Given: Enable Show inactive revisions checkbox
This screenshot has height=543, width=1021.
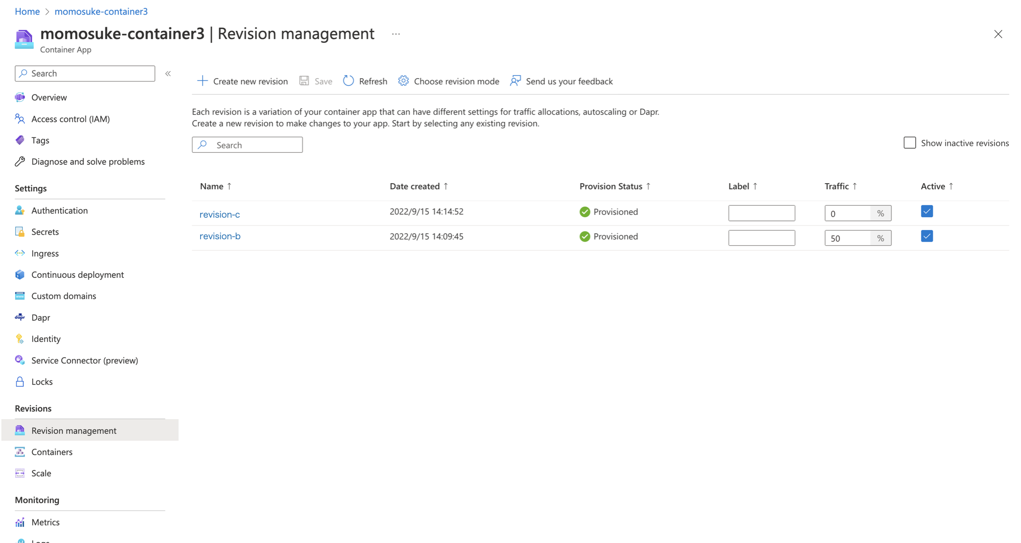Looking at the screenshot, I should point(909,143).
